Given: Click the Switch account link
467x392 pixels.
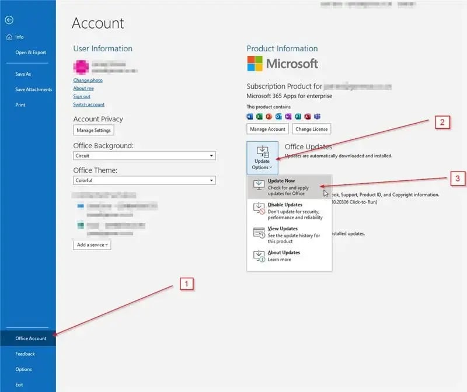Looking at the screenshot, I should click(89, 104).
